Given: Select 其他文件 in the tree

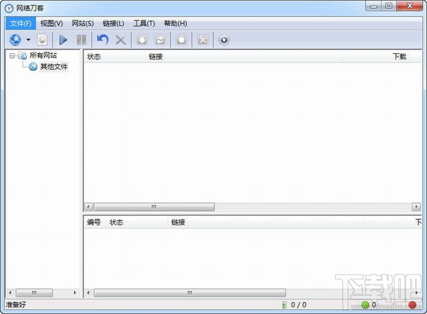Looking at the screenshot, I should pyautogui.click(x=54, y=66).
